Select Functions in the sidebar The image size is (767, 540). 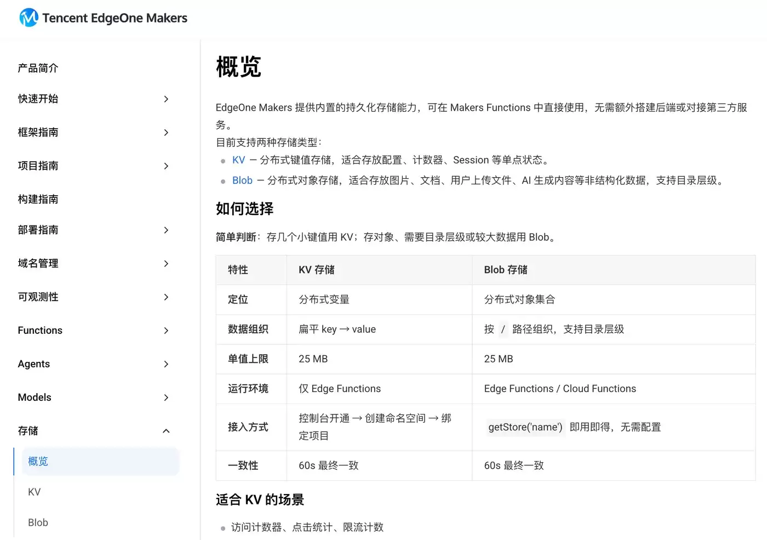click(40, 330)
